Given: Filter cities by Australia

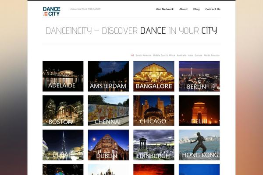Looking at the screenshot, I should (x=181, y=55).
